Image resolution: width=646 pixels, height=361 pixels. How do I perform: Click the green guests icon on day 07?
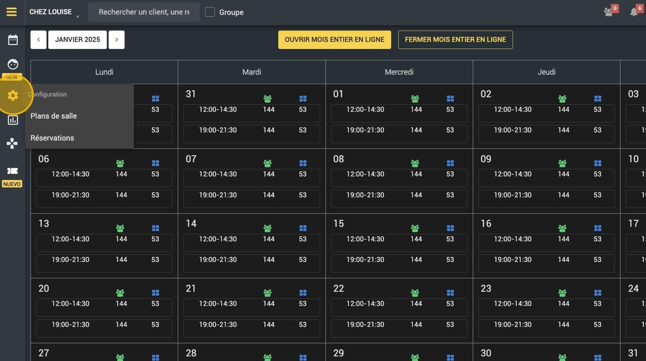(x=268, y=163)
